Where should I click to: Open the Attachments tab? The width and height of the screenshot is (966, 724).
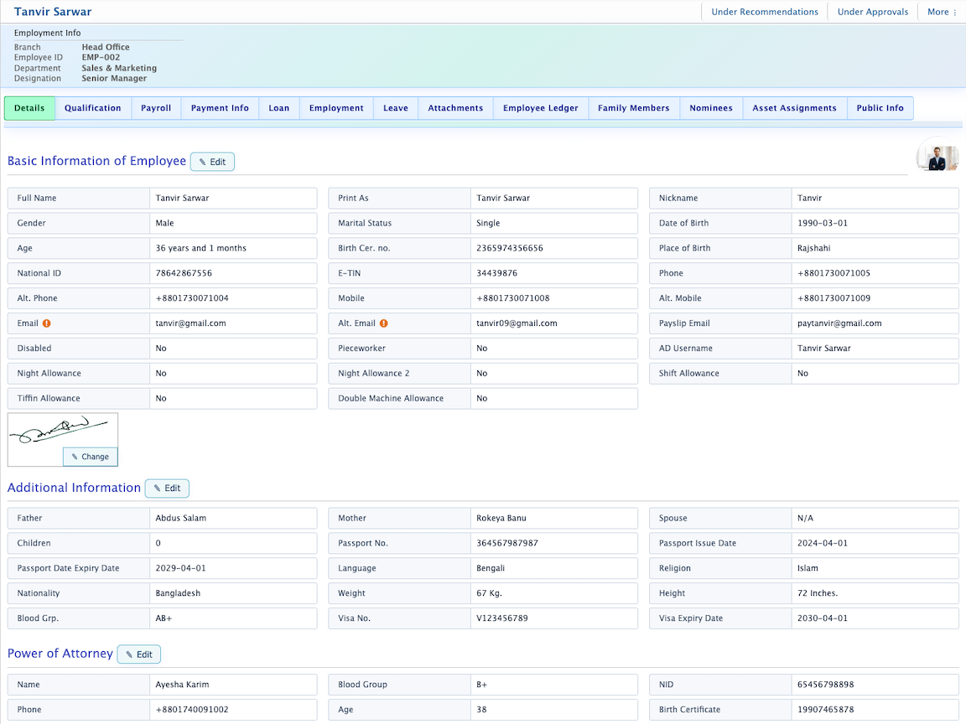[x=455, y=107]
